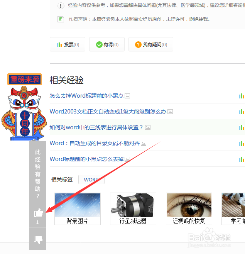Click the 投票(0) vote button
Image resolution: width=245 pixels, height=254 pixels.
68,44
